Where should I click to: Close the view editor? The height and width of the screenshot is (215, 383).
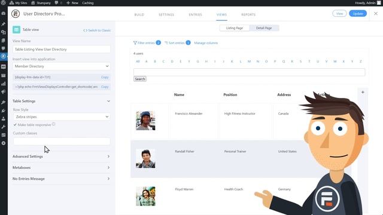pos(376,14)
